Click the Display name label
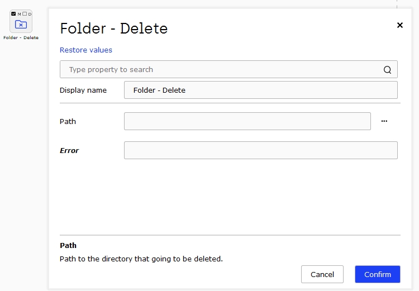 (83, 90)
